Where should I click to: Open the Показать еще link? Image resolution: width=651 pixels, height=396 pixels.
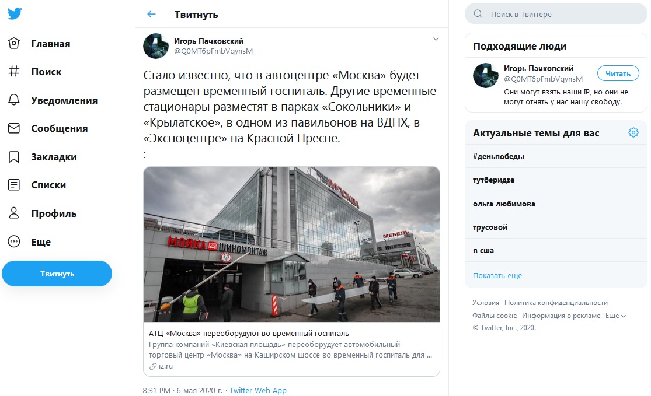pos(497,276)
